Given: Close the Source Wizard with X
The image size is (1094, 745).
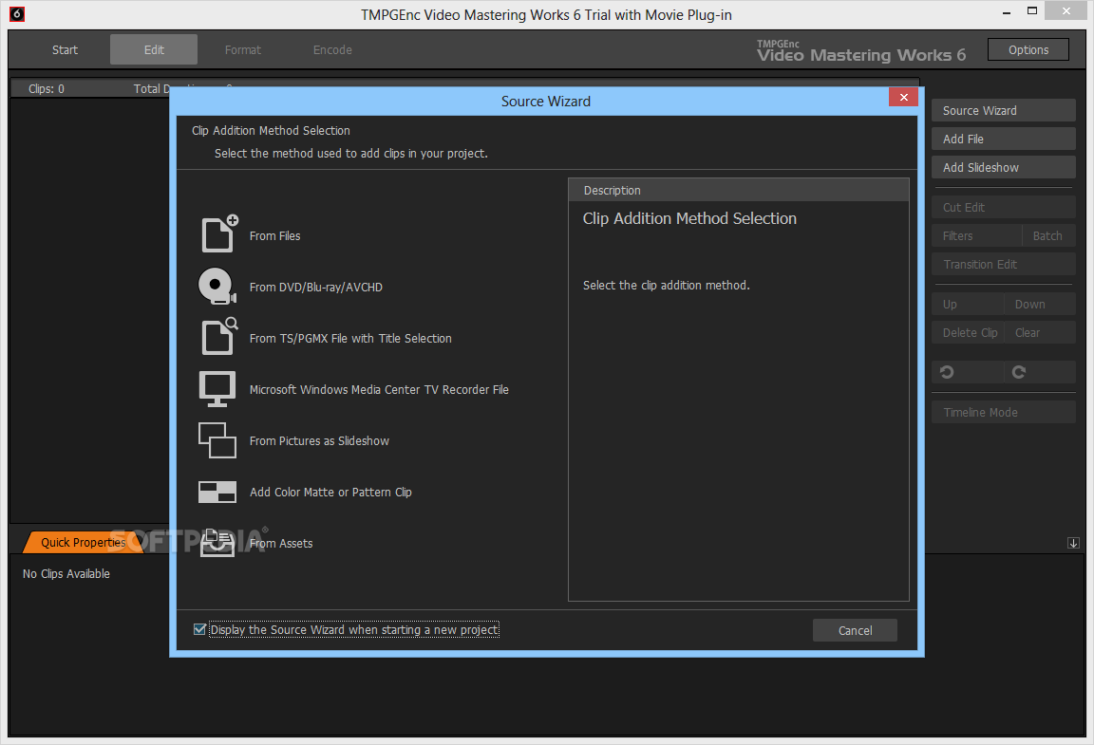Looking at the screenshot, I should 903,97.
